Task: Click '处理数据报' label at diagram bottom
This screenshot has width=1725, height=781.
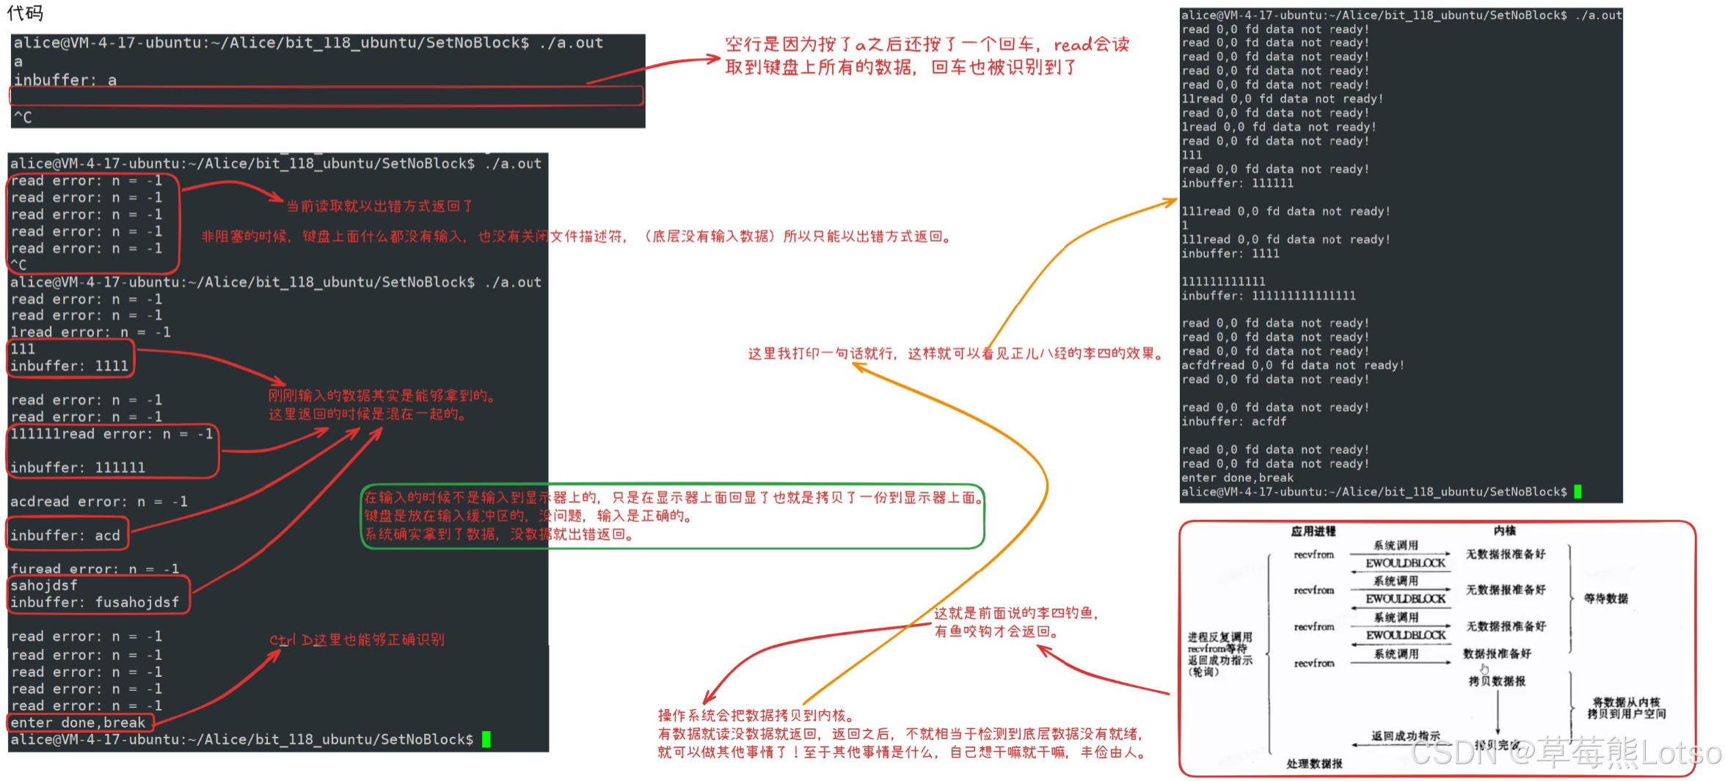Action: (x=1314, y=763)
